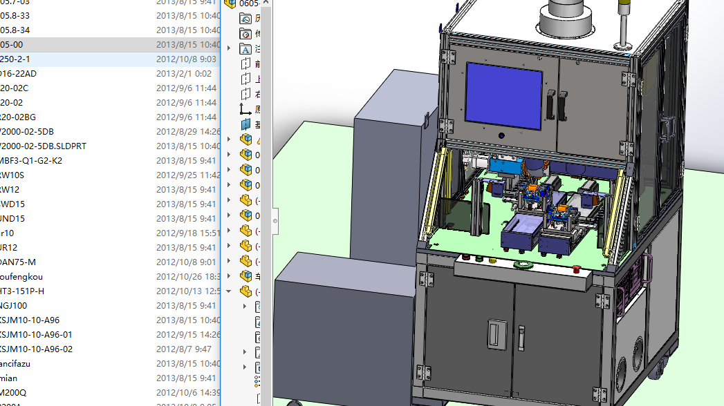Expand the first child under the expanded subassembly
The image size is (724, 406).
(x=245, y=306)
